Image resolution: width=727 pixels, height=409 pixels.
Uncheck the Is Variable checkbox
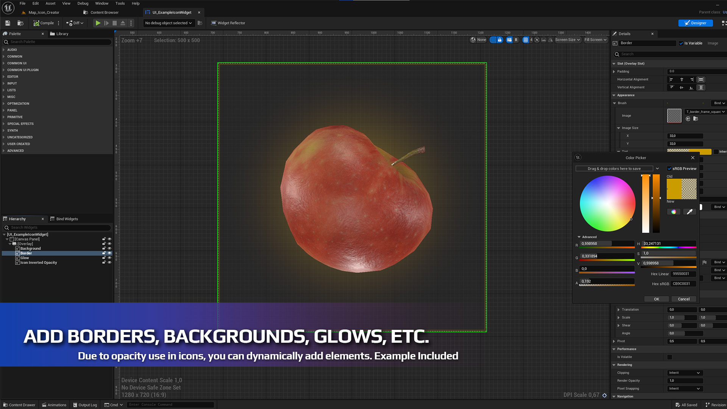[681, 43]
